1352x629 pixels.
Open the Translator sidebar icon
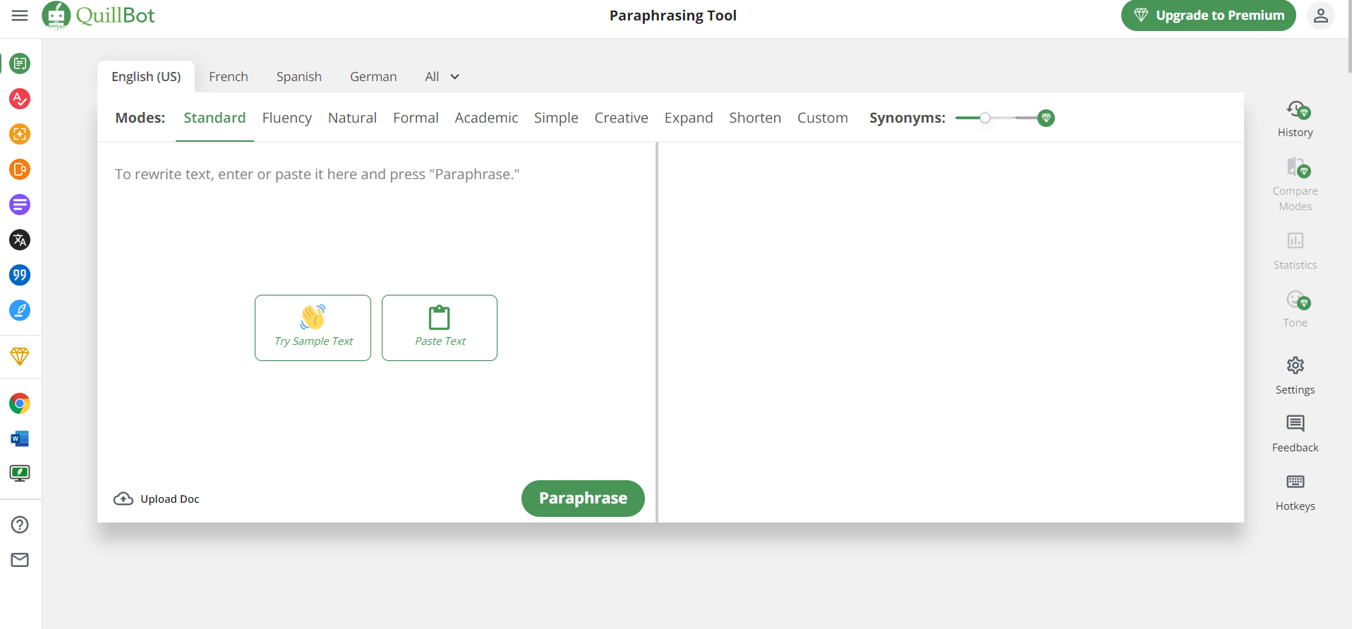[20, 240]
